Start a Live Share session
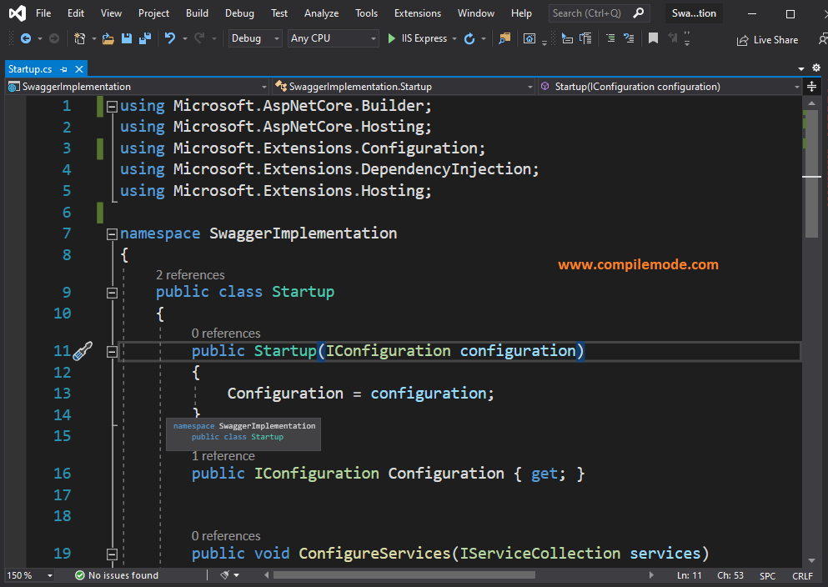 [766, 39]
